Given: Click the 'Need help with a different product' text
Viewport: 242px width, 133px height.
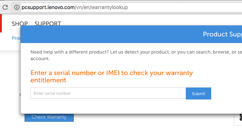Looking at the screenshot, I should pos(70,52).
